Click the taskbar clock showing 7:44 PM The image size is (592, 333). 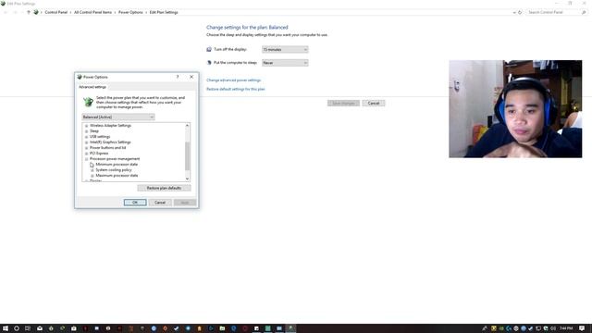566,328
